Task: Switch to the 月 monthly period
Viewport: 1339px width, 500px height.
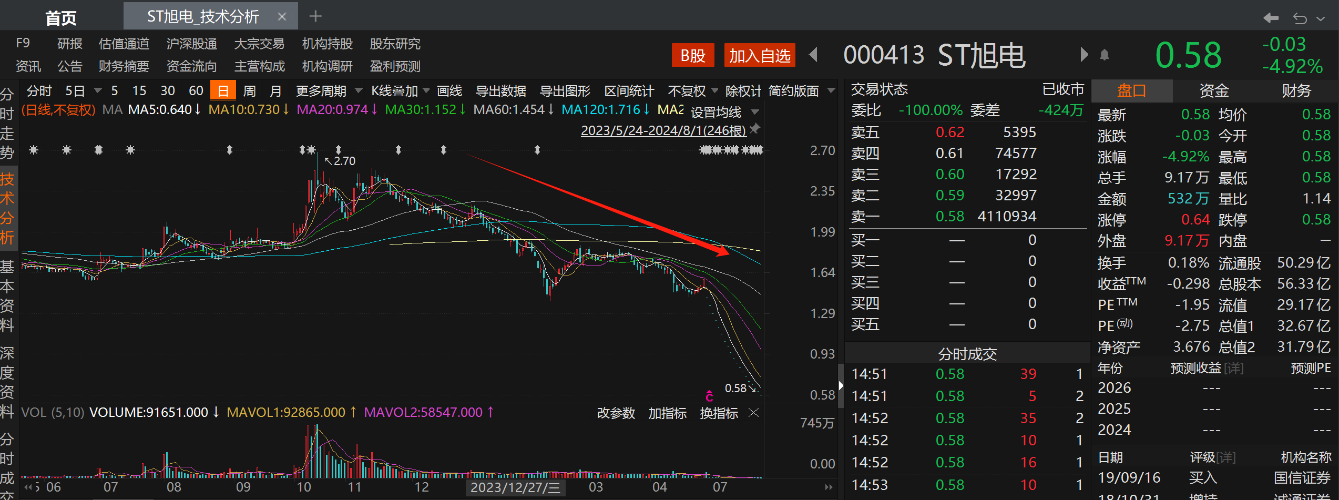Action: pyautogui.click(x=276, y=91)
